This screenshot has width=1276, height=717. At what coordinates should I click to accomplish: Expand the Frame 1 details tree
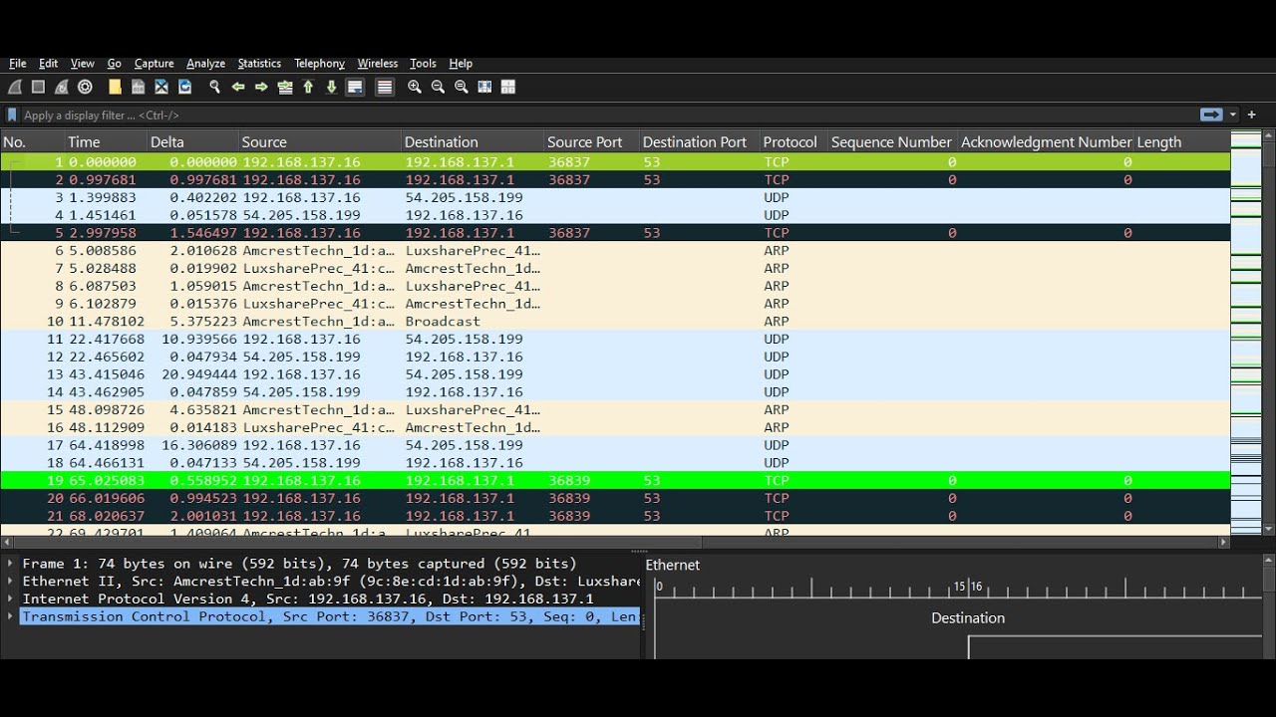point(10,564)
